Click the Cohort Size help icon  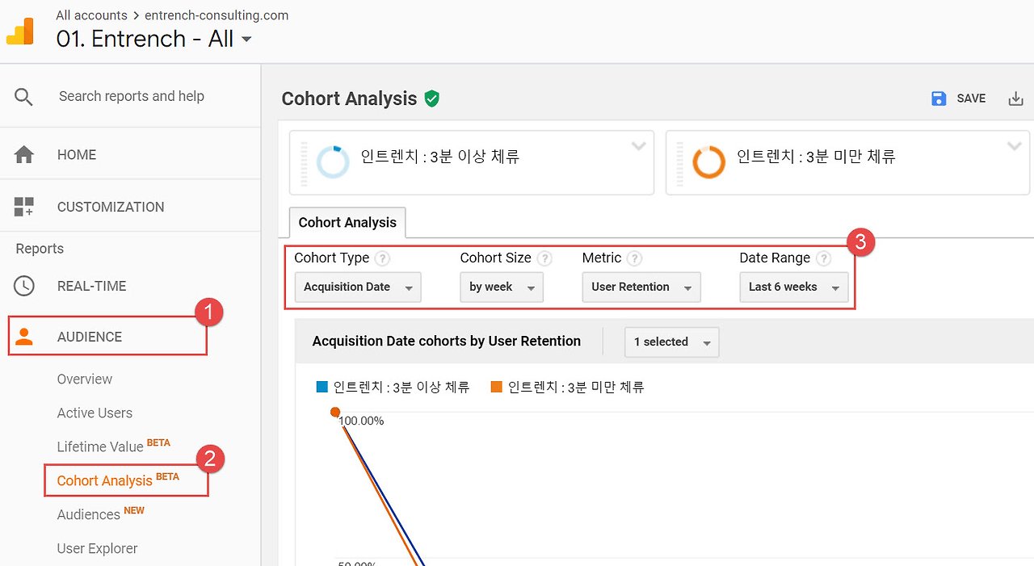[545, 258]
